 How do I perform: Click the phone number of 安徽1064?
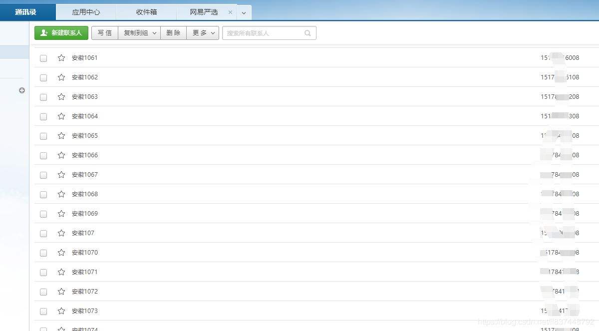(x=560, y=116)
